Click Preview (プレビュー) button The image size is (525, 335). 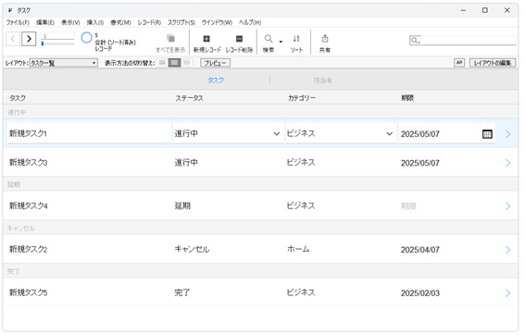tap(216, 63)
